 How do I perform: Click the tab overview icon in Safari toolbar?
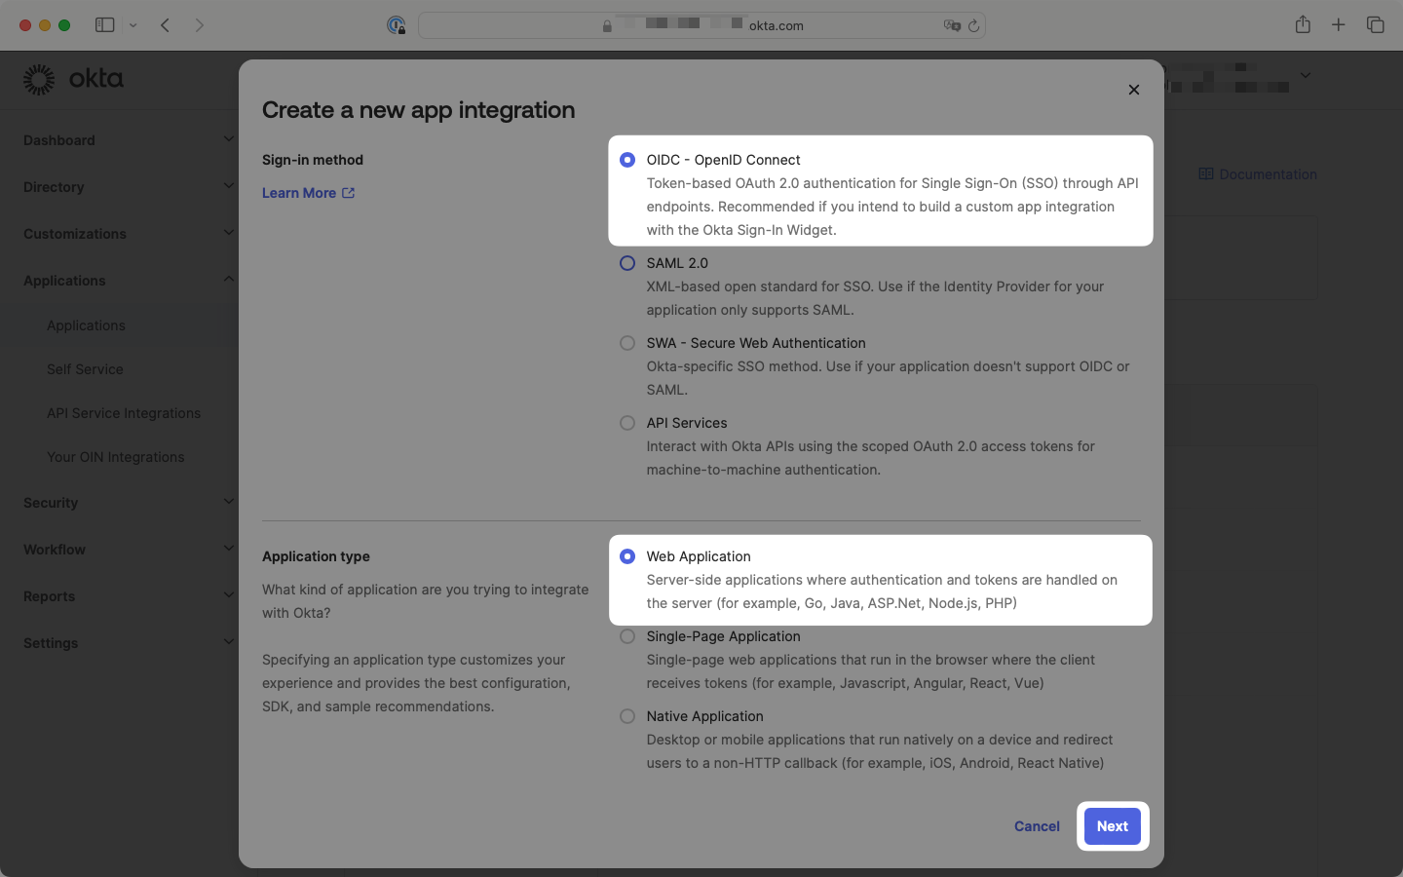click(x=1375, y=24)
